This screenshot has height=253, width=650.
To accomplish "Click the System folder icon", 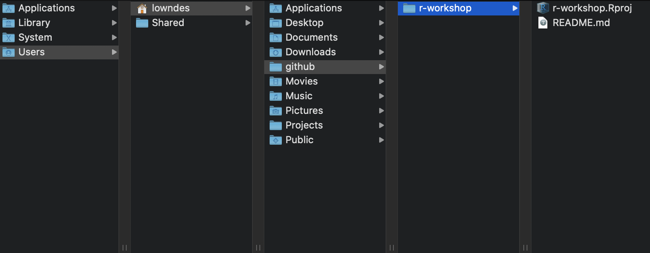I will 9,37.
